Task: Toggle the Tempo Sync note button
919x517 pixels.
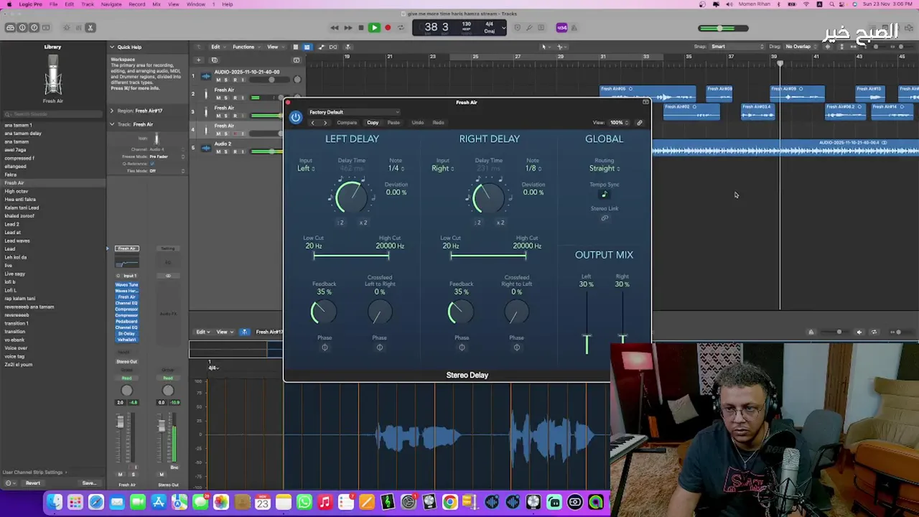Action: tap(604, 194)
